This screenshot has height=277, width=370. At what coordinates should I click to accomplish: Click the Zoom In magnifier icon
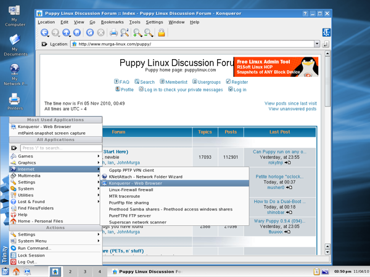click(138, 33)
